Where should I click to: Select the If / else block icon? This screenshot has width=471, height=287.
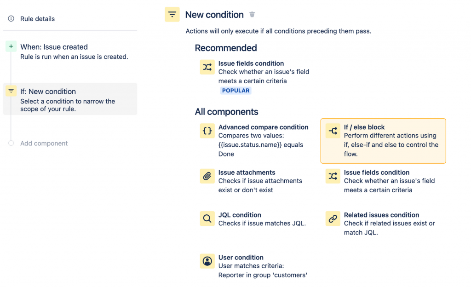pyautogui.click(x=333, y=131)
